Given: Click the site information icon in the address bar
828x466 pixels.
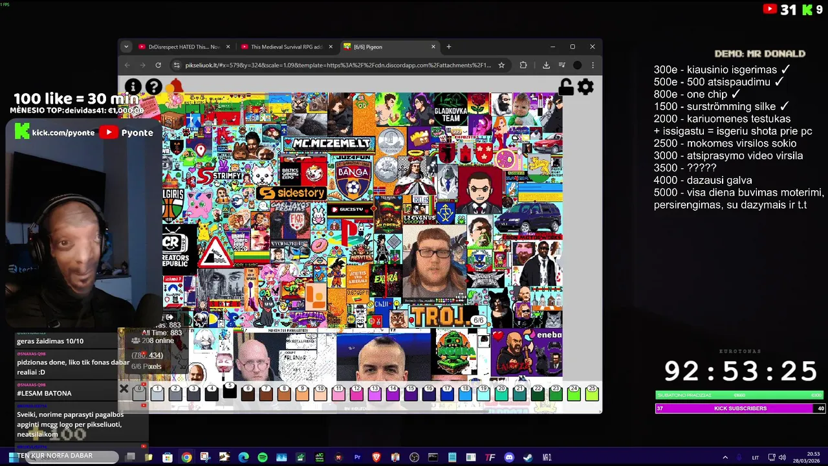Looking at the screenshot, I should (x=177, y=65).
